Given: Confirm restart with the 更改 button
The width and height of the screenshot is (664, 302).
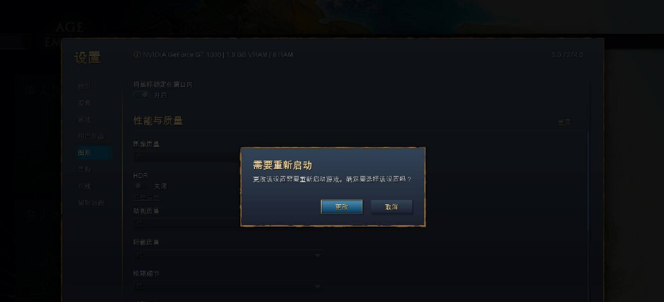Looking at the screenshot, I should point(341,207).
